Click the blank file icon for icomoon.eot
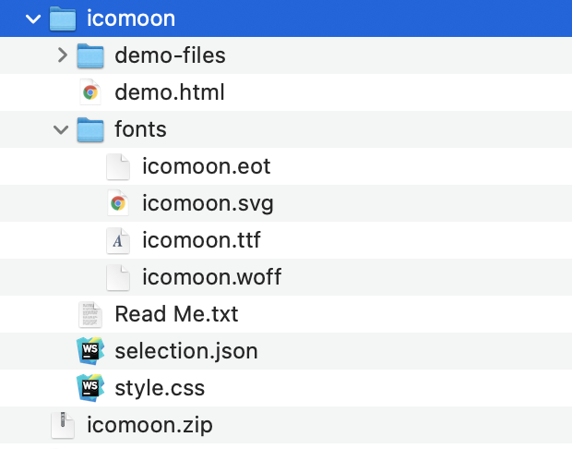Viewport: 572px width, 449px height. pyautogui.click(x=117, y=166)
